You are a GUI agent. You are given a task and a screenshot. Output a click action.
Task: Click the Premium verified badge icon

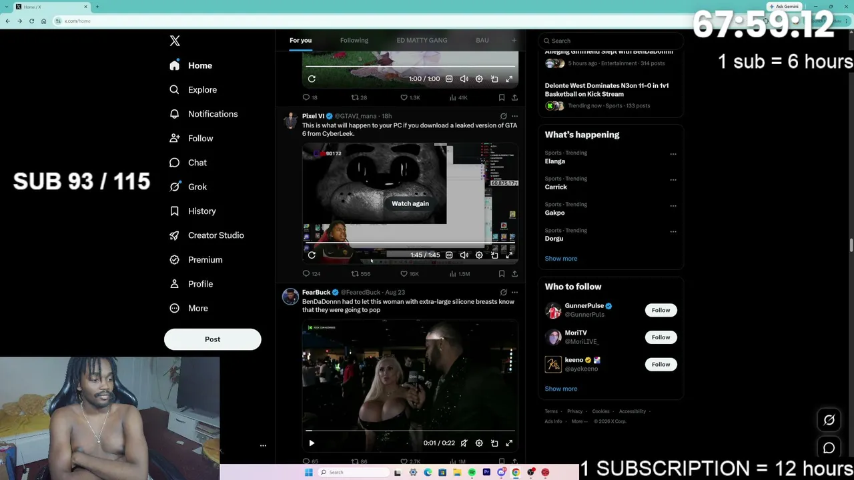(x=174, y=259)
